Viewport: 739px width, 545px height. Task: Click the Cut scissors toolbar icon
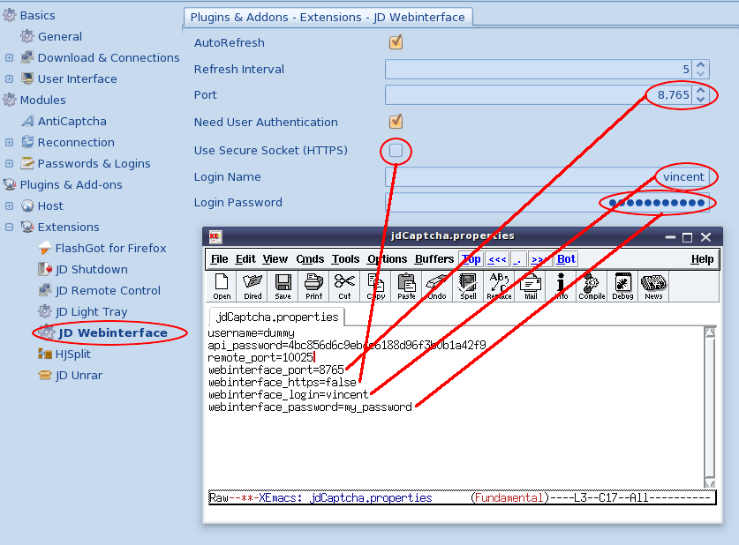(344, 286)
